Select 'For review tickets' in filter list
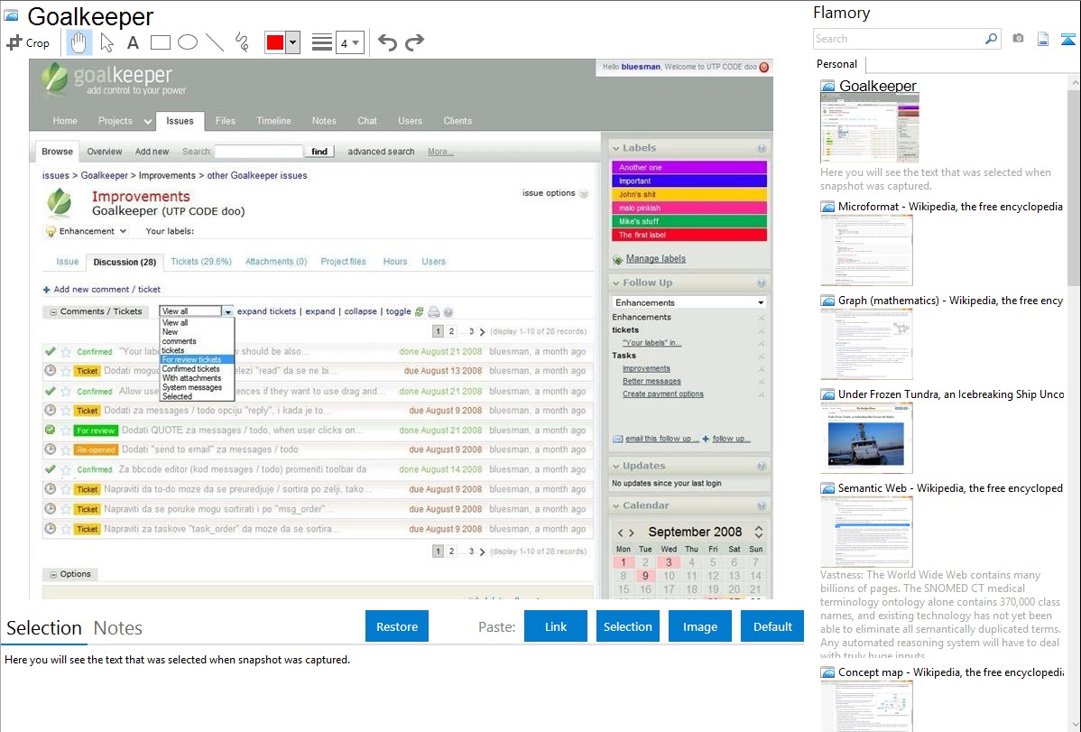The image size is (1081, 732). tap(198, 359)
